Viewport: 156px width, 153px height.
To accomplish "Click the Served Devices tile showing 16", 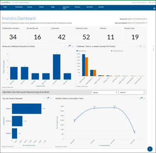I will pyautogui.click(x=37, y=35).
